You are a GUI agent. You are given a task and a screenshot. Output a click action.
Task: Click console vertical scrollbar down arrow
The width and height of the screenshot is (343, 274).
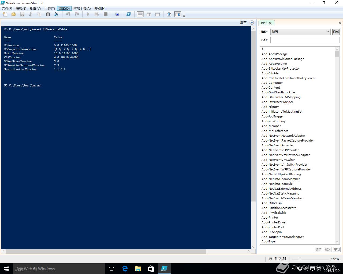253,247
